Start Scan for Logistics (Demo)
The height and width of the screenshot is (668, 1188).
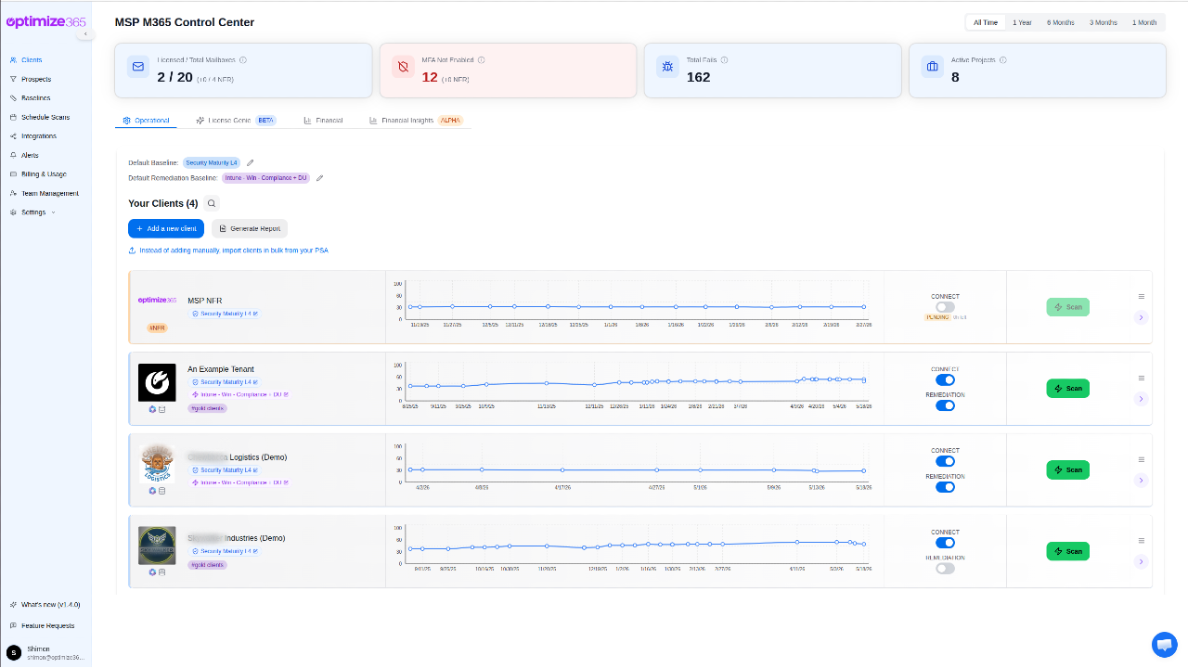[x=1067, y=470]
